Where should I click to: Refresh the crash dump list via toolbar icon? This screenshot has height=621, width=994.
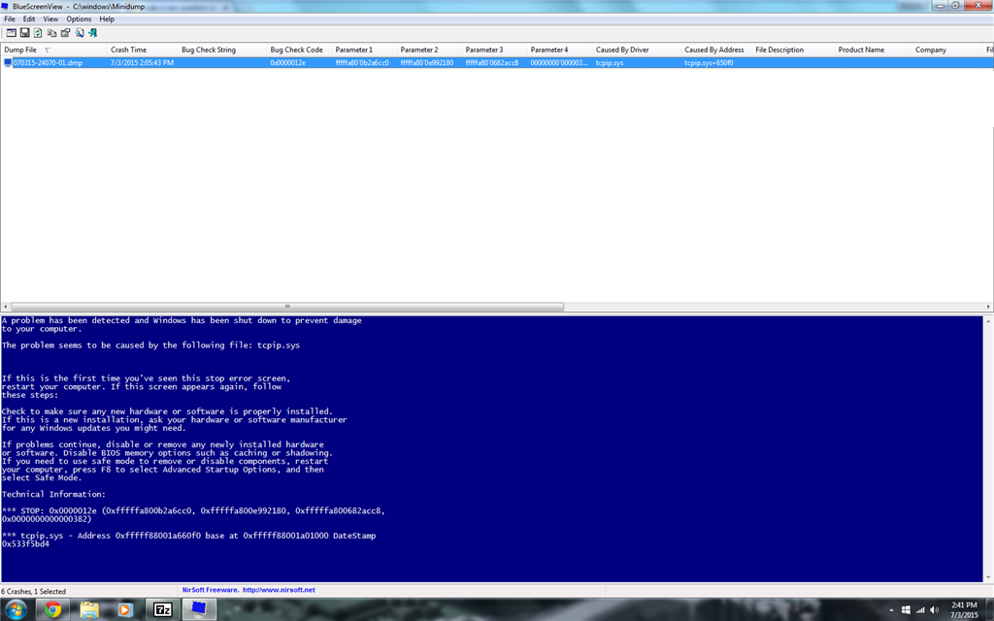(38, 31)
